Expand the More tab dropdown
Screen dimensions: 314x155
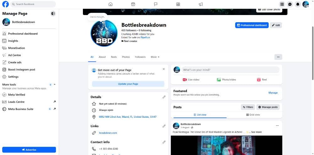[x=155, y=57]
